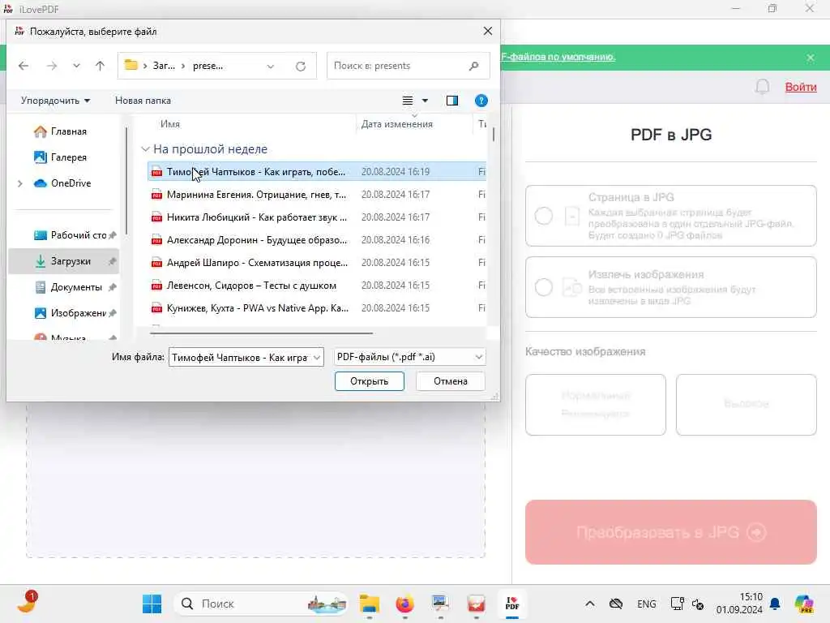Select Тимофей Чаптыков PDF file
The height and width of the screenshot is (623, 830).
(317, 172)
